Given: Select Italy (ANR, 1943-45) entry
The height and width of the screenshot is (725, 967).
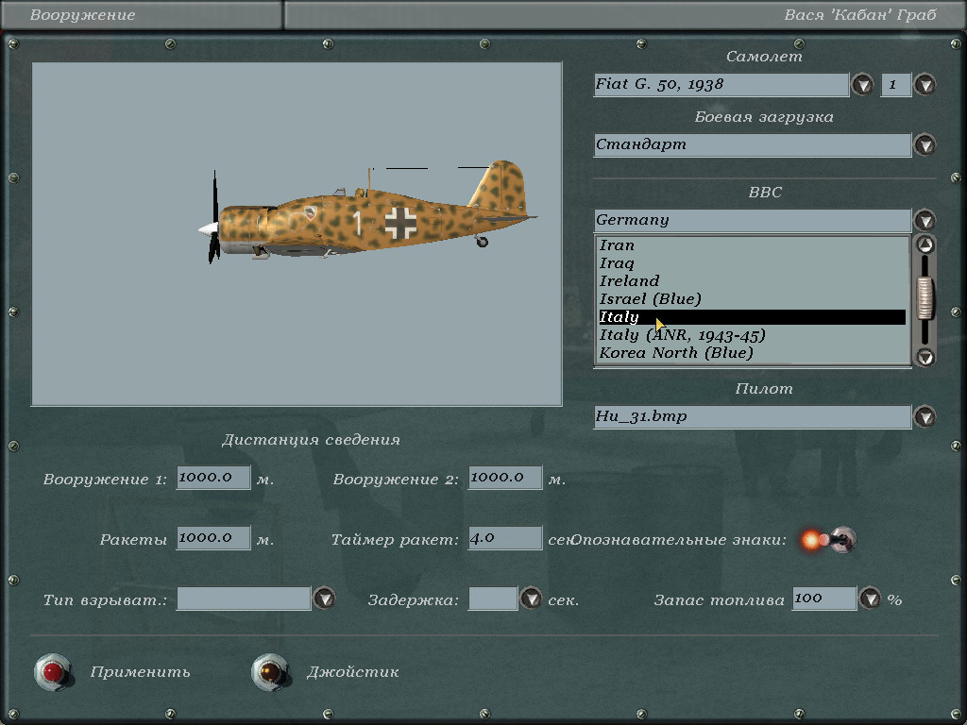Looking at the screenshot, I should [x=752, y=335].
